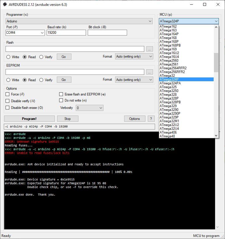Click 'MCU to program' status bar text
Image resolution: width=225 pixels, height=239 pixels.
[x=206, y=236]
